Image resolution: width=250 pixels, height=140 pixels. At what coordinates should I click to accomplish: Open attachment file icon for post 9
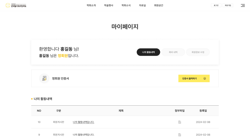[x=179, y=135]
